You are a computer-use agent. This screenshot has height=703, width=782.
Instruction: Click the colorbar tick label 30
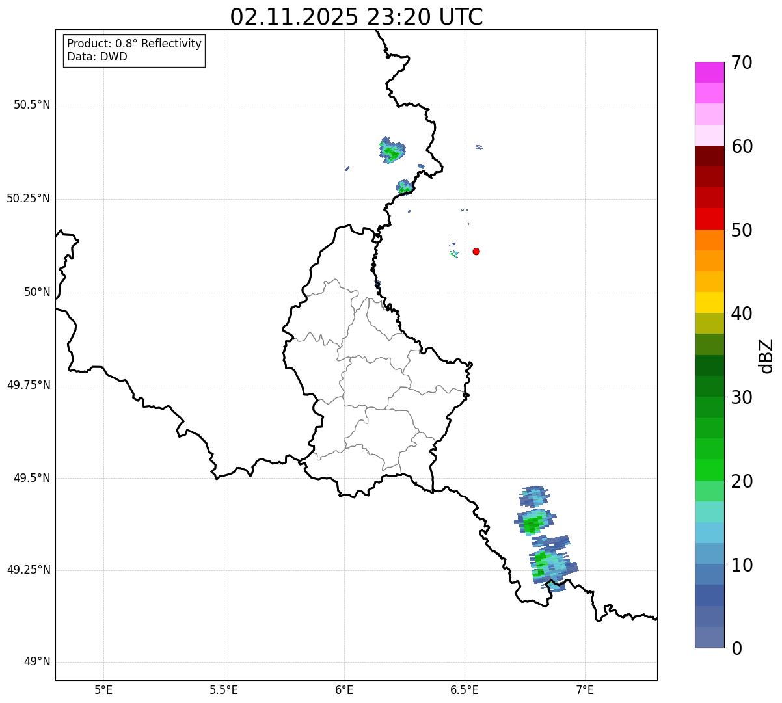click(x=742, y=397)
